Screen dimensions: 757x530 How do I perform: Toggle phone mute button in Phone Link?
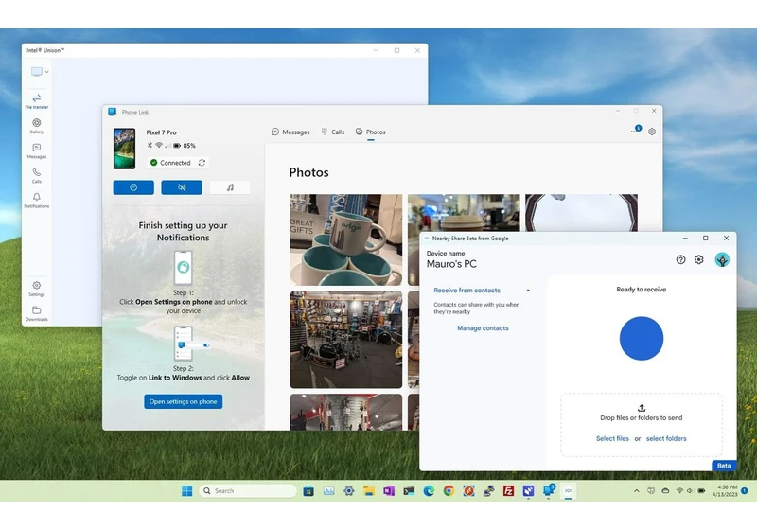click(182, 187)
